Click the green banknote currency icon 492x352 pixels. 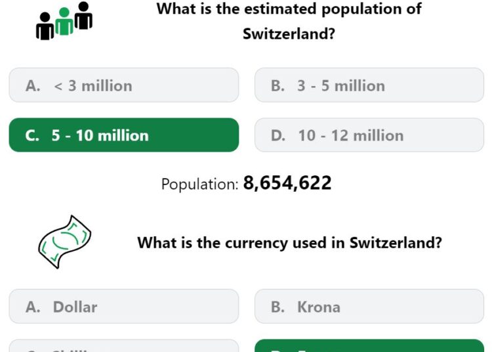click(x=65, y=242)
